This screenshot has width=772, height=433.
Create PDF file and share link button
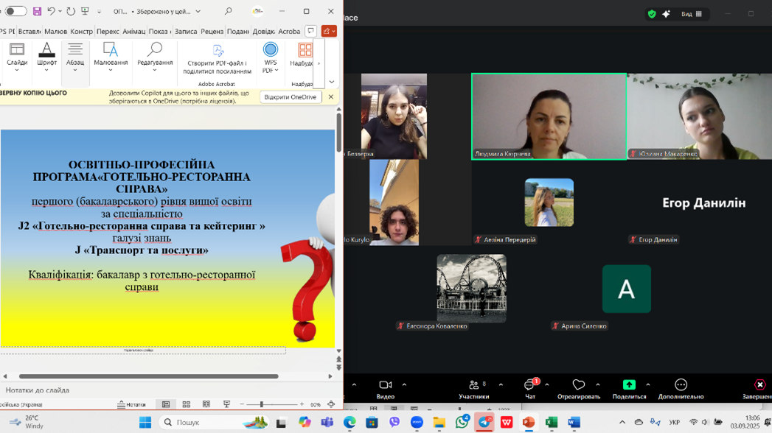(x=217, y=59)
